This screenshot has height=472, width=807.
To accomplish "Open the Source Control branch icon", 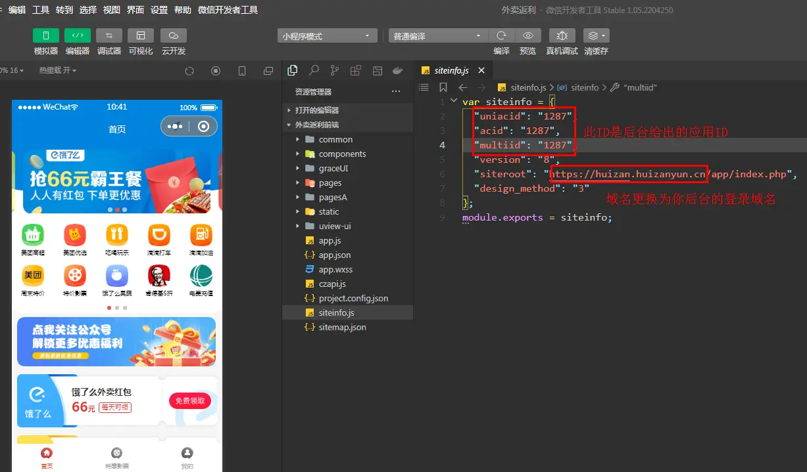I will 335,70.
